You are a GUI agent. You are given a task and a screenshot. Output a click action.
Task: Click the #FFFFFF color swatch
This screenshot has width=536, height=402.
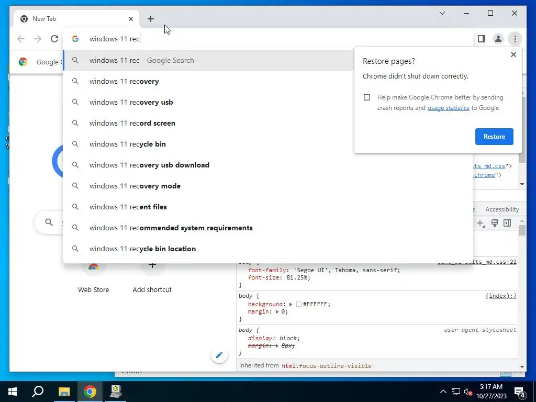[x=299, y=304]
